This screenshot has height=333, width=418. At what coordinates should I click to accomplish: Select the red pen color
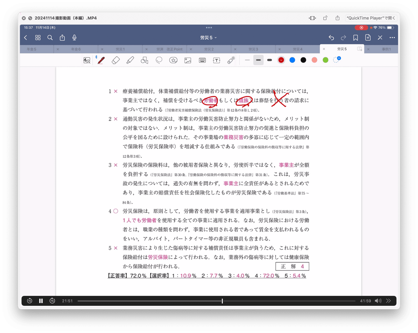(x=281, y=60)
